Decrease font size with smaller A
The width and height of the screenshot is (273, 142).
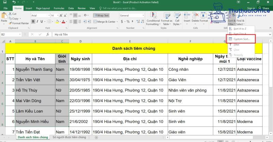[x=65, y=15]
